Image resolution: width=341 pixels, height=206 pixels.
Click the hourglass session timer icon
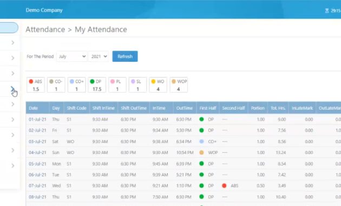326,11
